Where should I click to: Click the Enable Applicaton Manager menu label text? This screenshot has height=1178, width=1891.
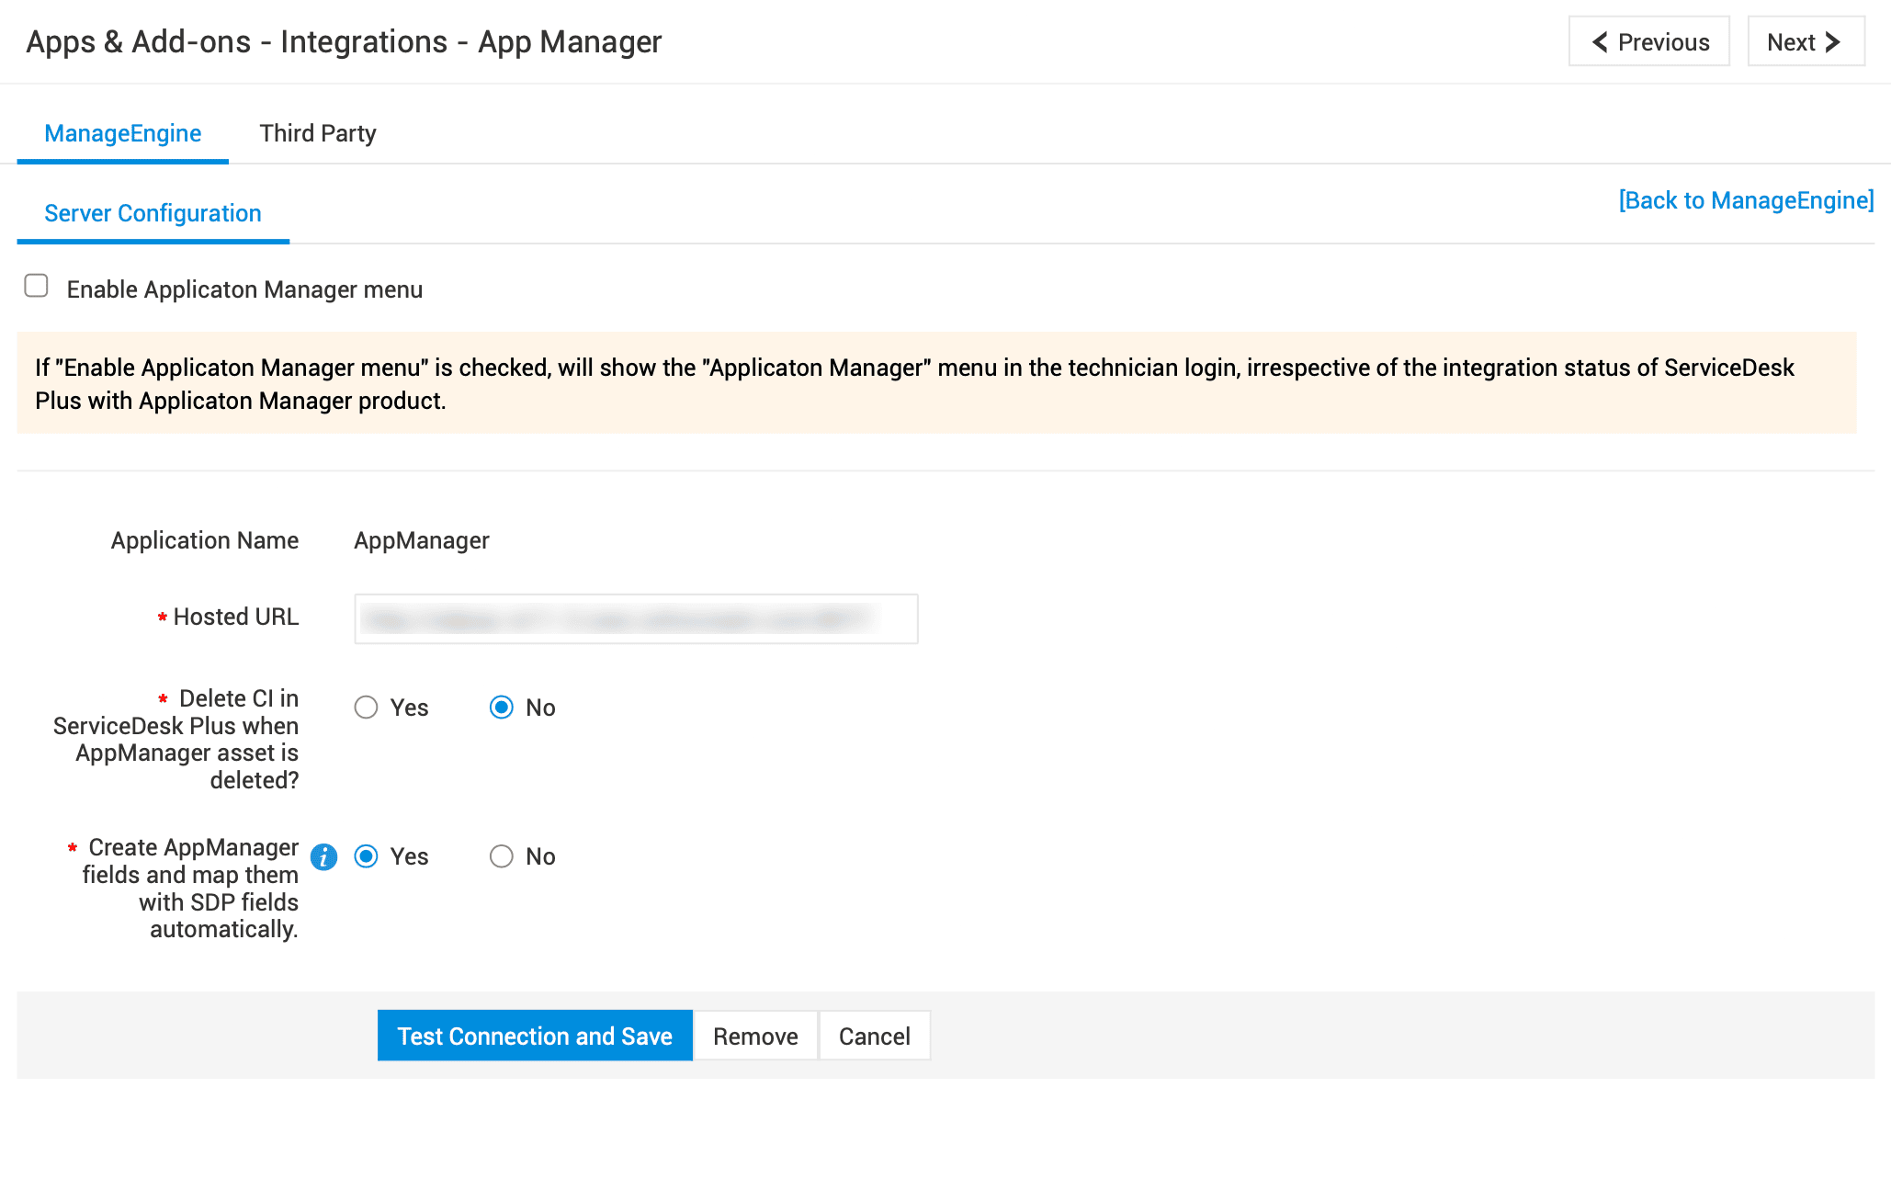click(244, 289)
